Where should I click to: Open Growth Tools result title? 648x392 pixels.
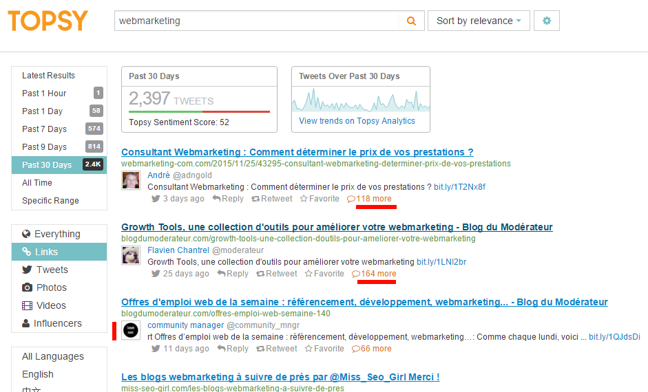tap(337, 227)
